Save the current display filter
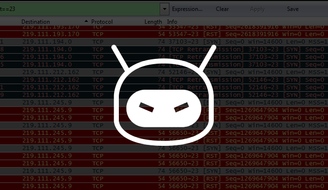 pyautogui.click(x=293, y=9)
